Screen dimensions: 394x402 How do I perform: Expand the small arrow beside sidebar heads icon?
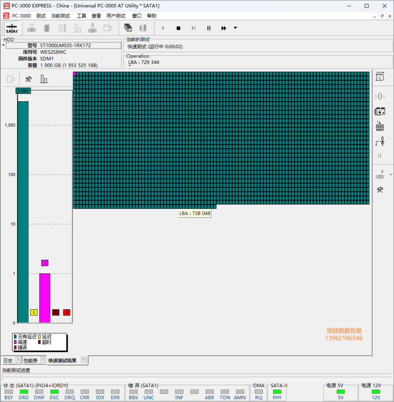pyautogui.click(x=391, y=175)
